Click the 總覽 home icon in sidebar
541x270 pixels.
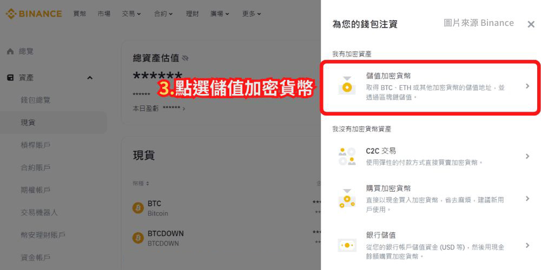click(x=10, y=52)
